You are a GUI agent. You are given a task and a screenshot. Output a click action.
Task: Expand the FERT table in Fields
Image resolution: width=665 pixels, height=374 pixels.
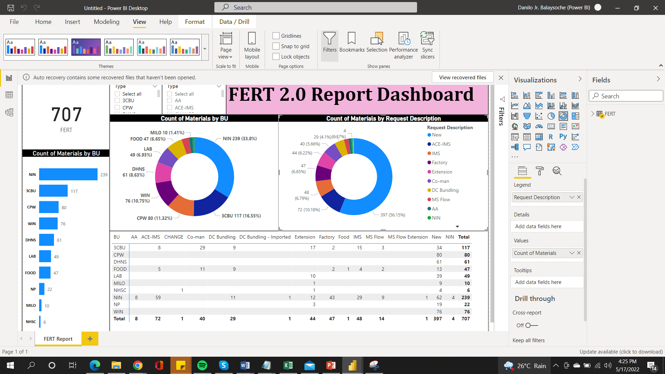593,114
